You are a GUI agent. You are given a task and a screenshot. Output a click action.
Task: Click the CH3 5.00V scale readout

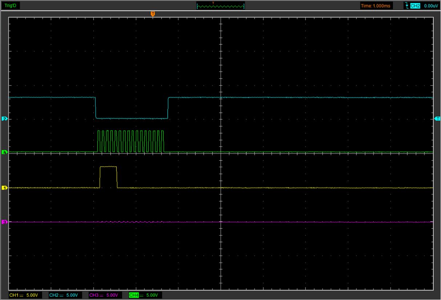click(x=105, y=295)
